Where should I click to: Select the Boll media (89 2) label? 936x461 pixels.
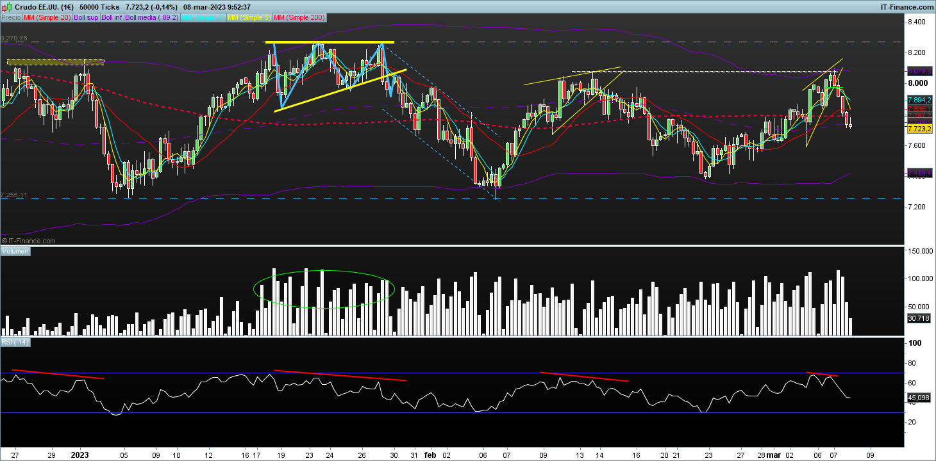tap(152, 17)
